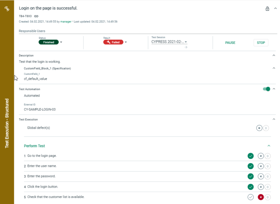280x204 pixels.
Task: Open defect count for Go to the login page
Action: [x=268, y=156]
